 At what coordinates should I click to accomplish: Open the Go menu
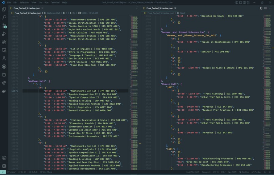tap(40, 2)
